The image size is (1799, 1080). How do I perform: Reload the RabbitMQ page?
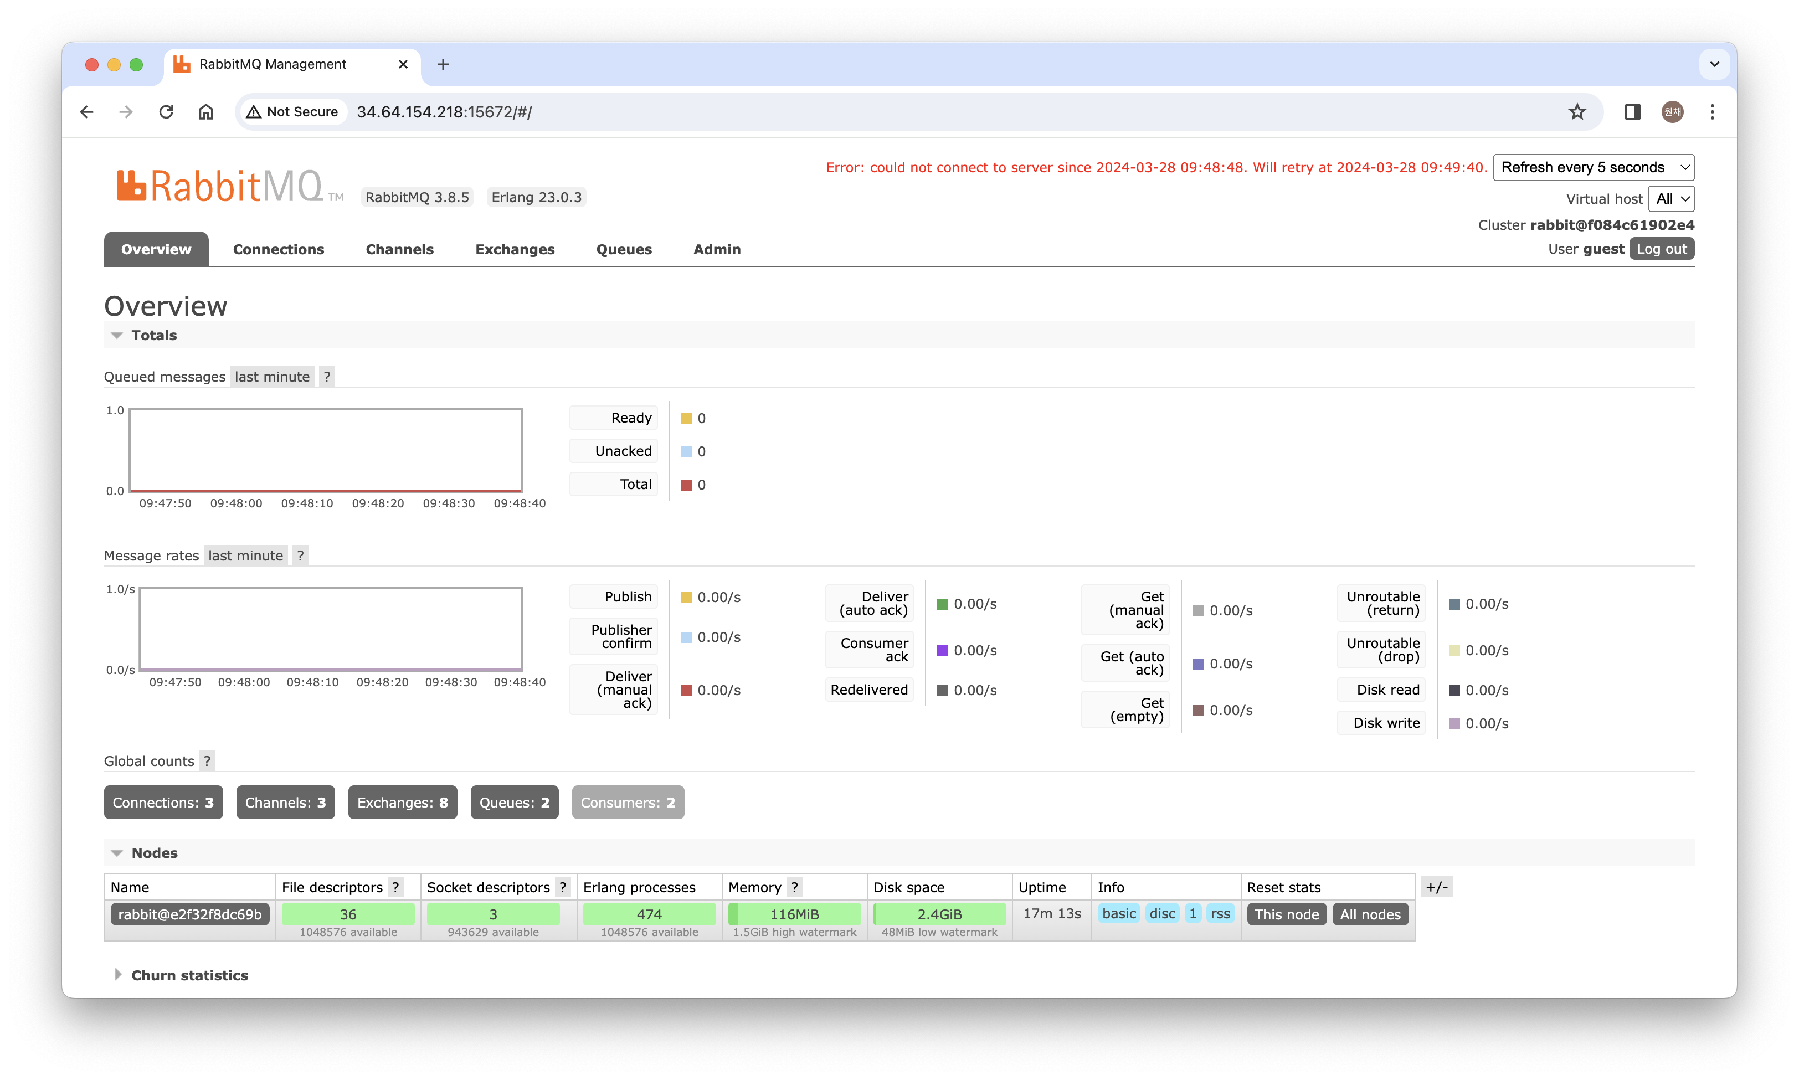click(166, 112)
